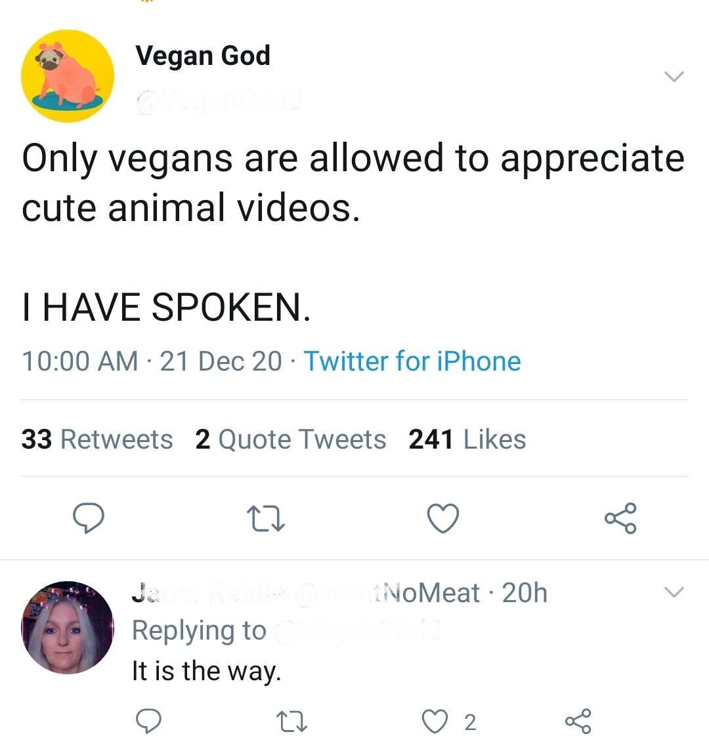Image resolution: width=709 pixels, height=753 pixels.
Task: Click the Vegan God display name
Action: pyautogui.click(x=204, y=55)
